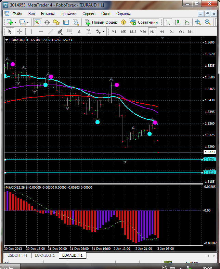Open the Profiles icon
Image resolution: width=220 pixels, height=269 pixels.
tap(22, 22)
